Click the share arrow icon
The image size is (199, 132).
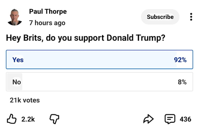tap(148, 119)
